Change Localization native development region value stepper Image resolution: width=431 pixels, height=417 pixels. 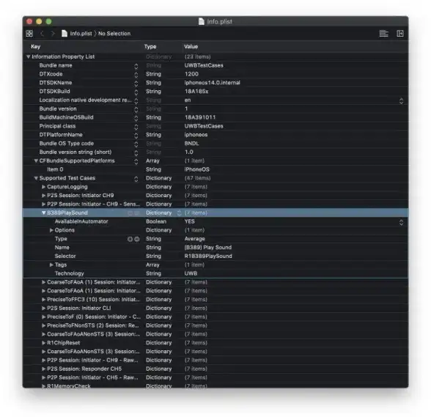[x=402, y=101]
